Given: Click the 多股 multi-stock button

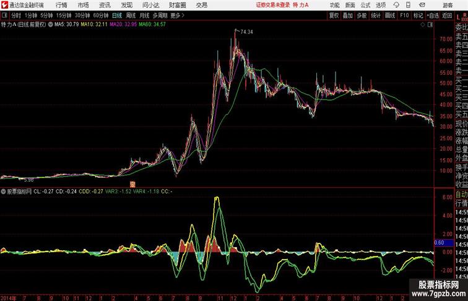Looking at the screenshot, I should point(362,15).
